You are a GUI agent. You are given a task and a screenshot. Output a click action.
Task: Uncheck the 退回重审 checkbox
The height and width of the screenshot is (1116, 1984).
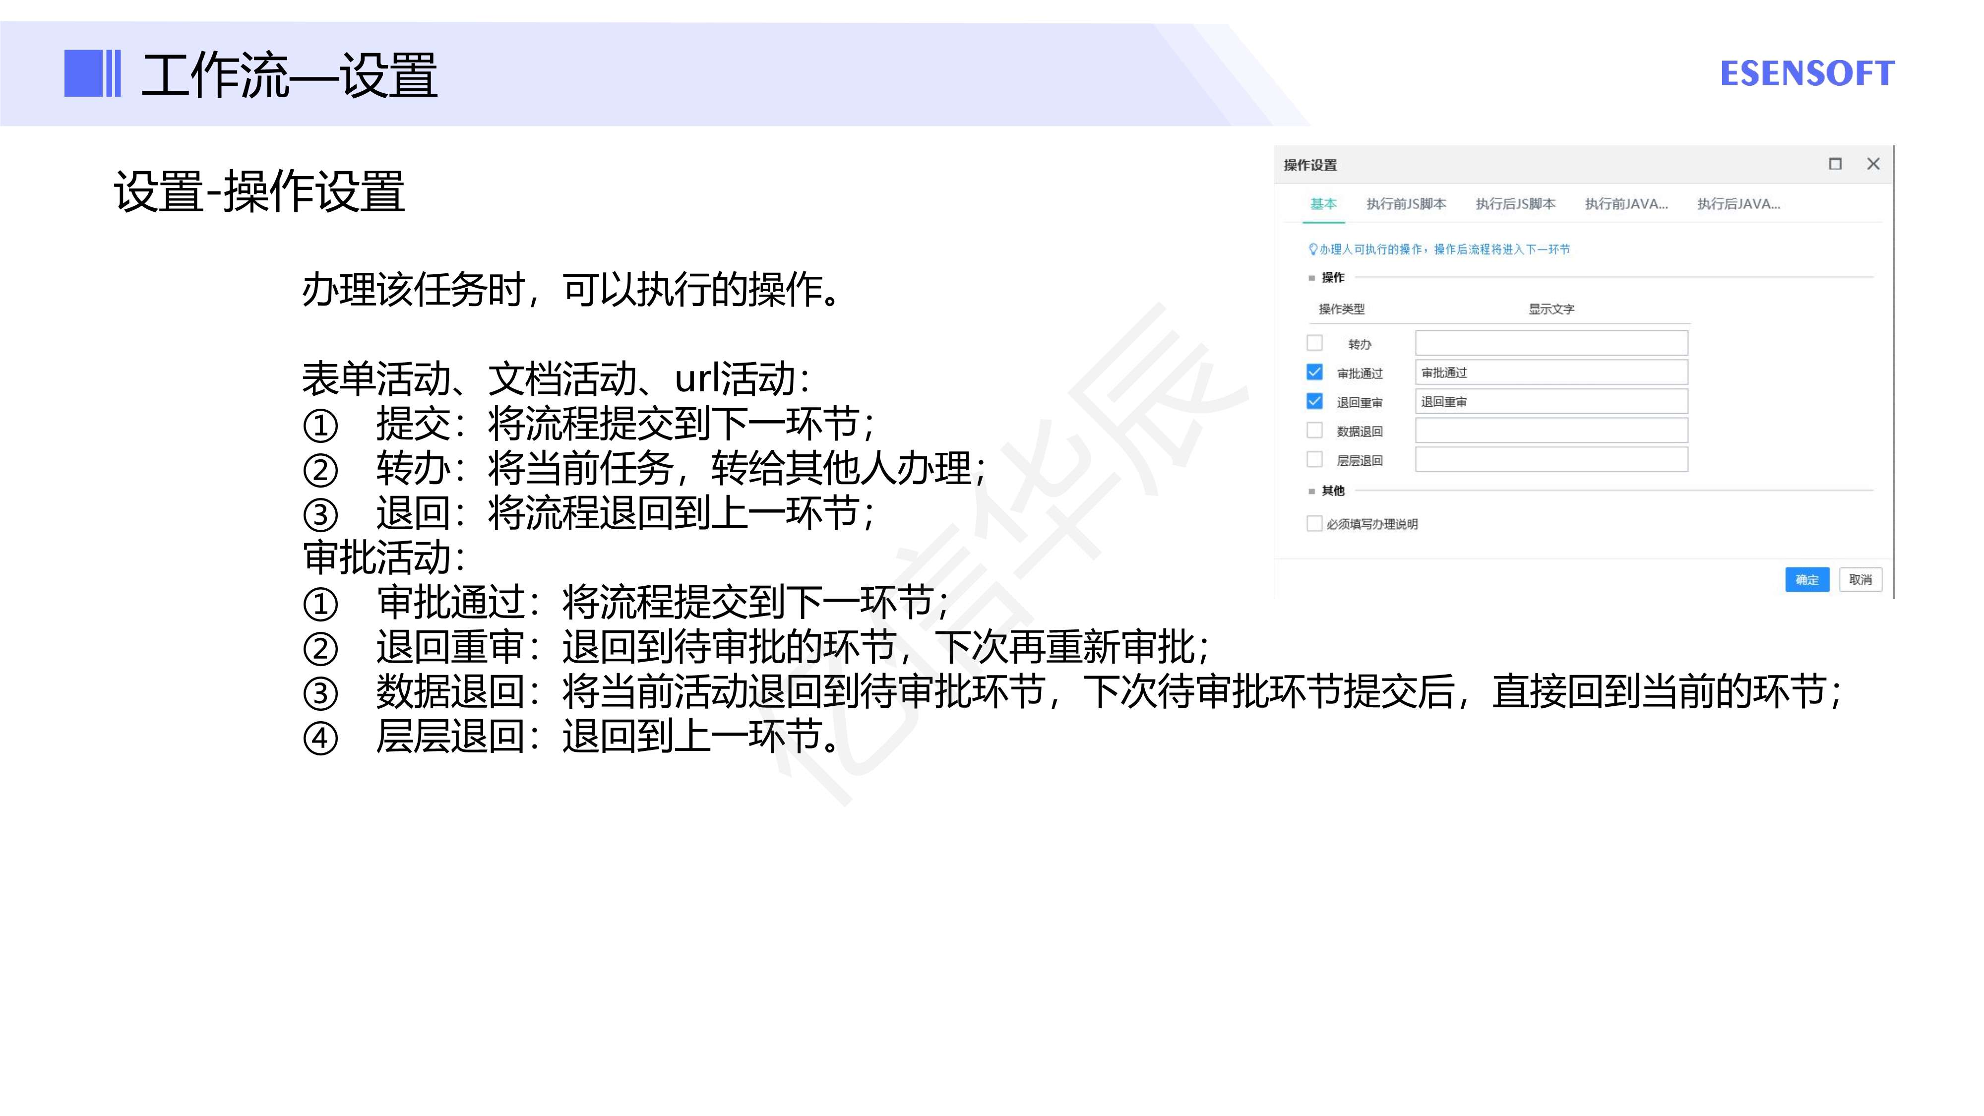[1315, 401]
